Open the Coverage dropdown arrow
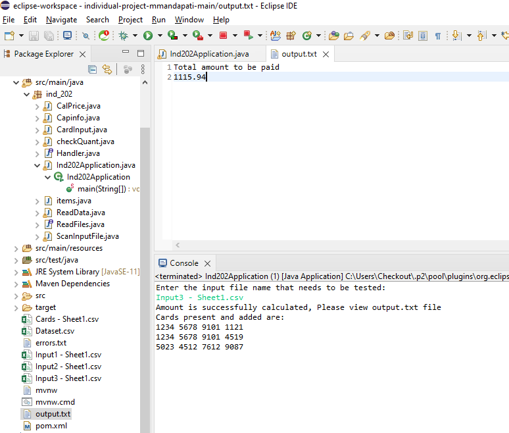 point(185,36)
